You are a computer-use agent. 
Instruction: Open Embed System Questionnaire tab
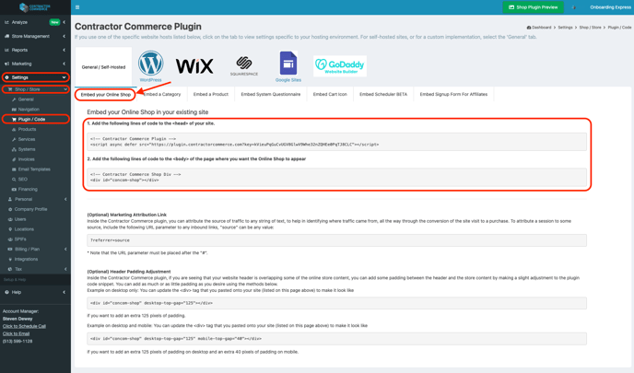(271, 94)
